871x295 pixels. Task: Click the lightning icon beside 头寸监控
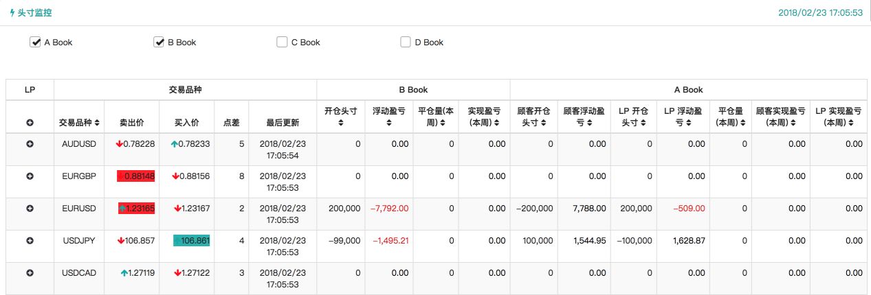[x=12, y=13]
